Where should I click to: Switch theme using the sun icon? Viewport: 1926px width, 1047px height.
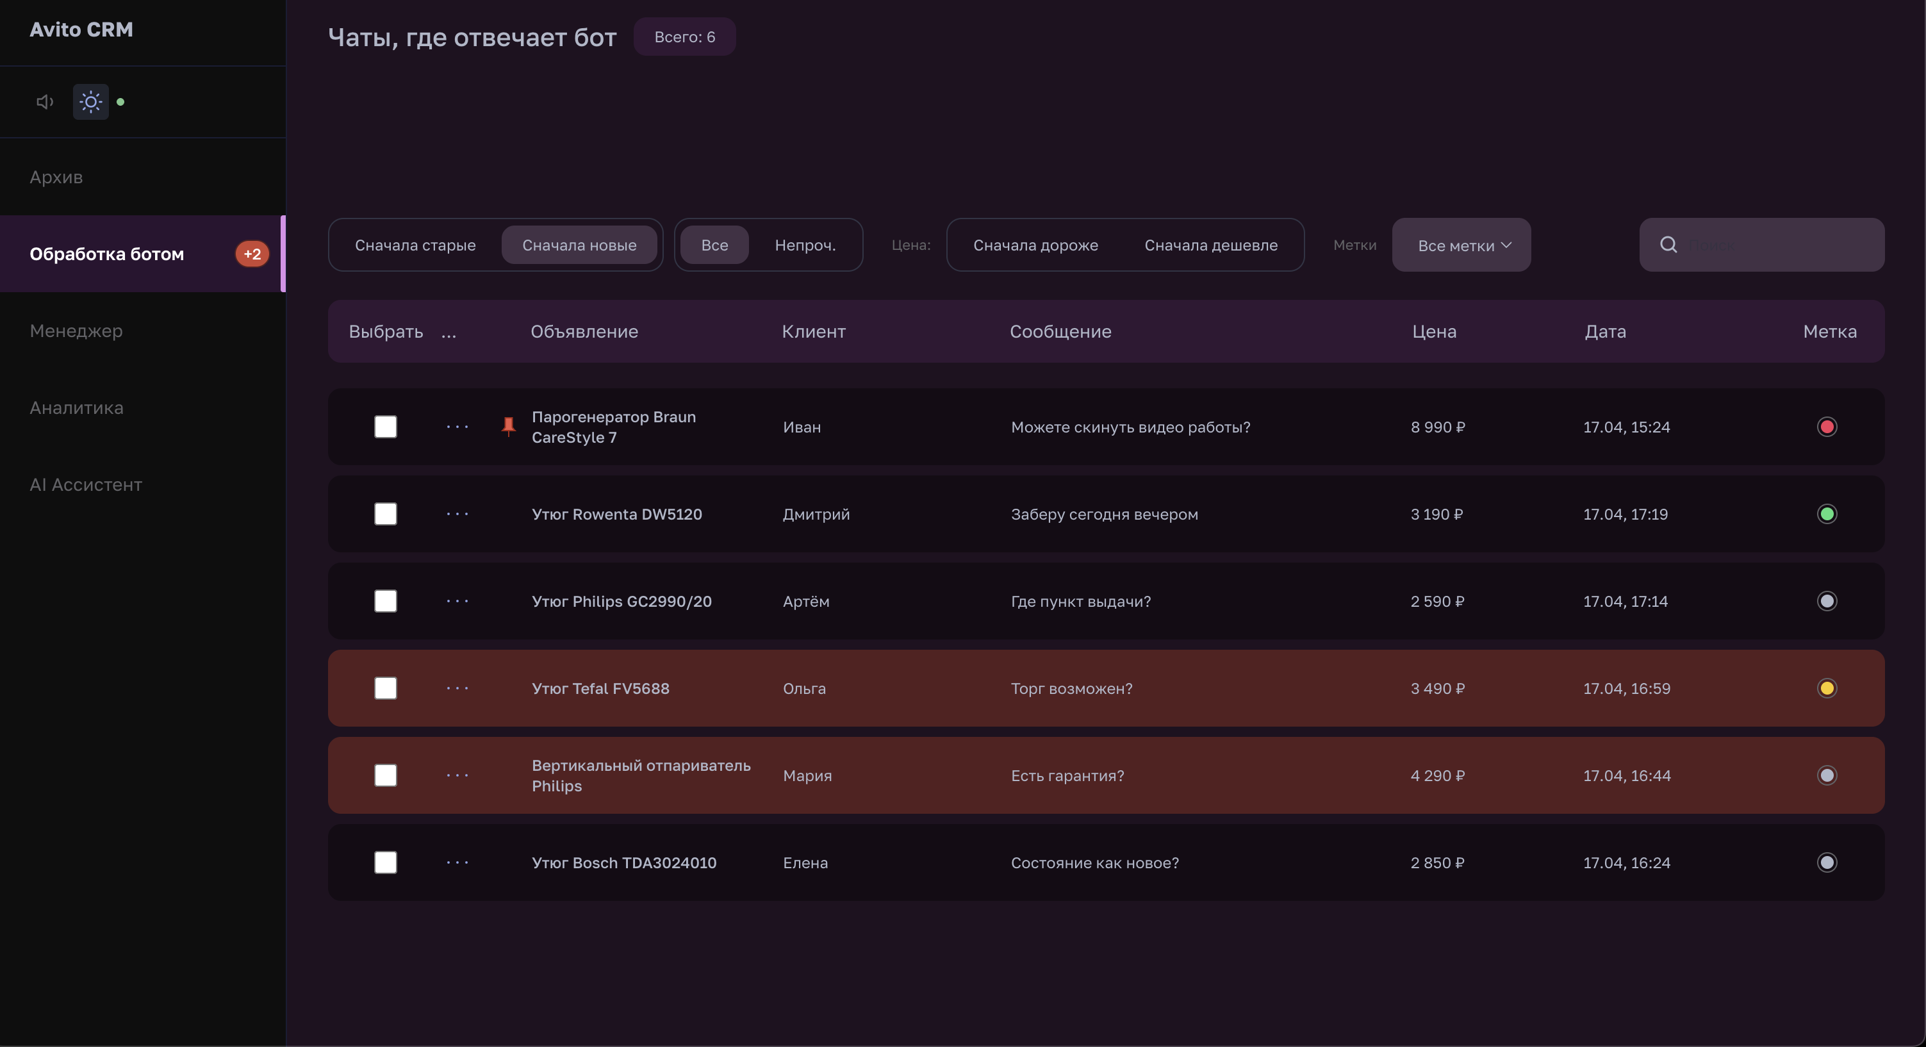point(90,102)
